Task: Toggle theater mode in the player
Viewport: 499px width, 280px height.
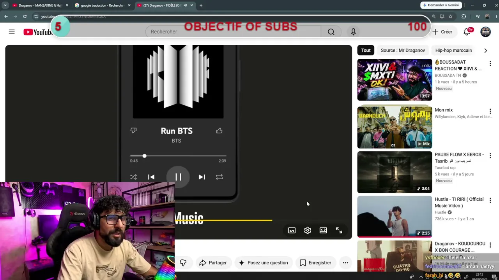Action: click(x=323, y=231)
